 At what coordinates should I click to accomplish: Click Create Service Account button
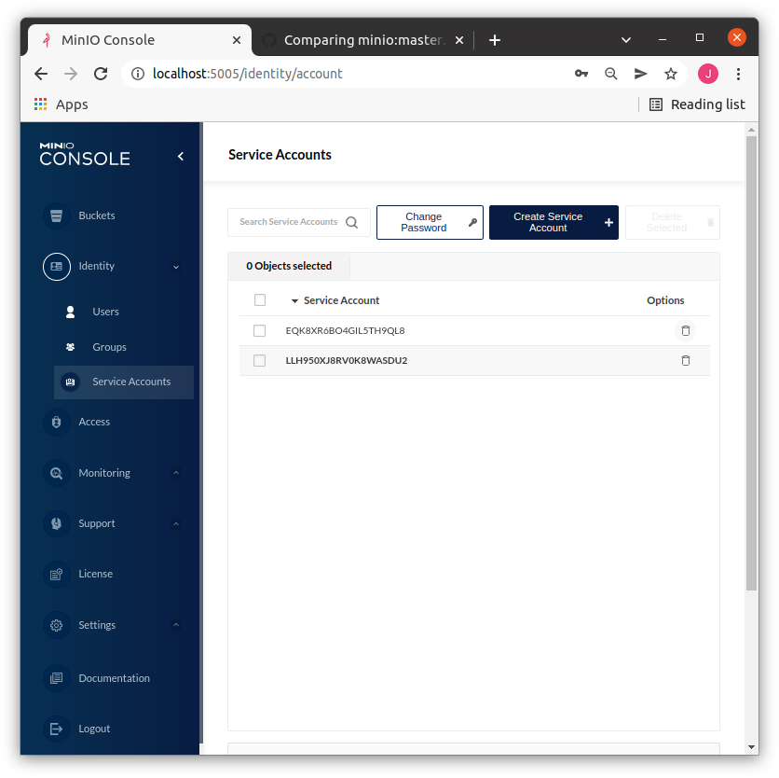point(553,222)
